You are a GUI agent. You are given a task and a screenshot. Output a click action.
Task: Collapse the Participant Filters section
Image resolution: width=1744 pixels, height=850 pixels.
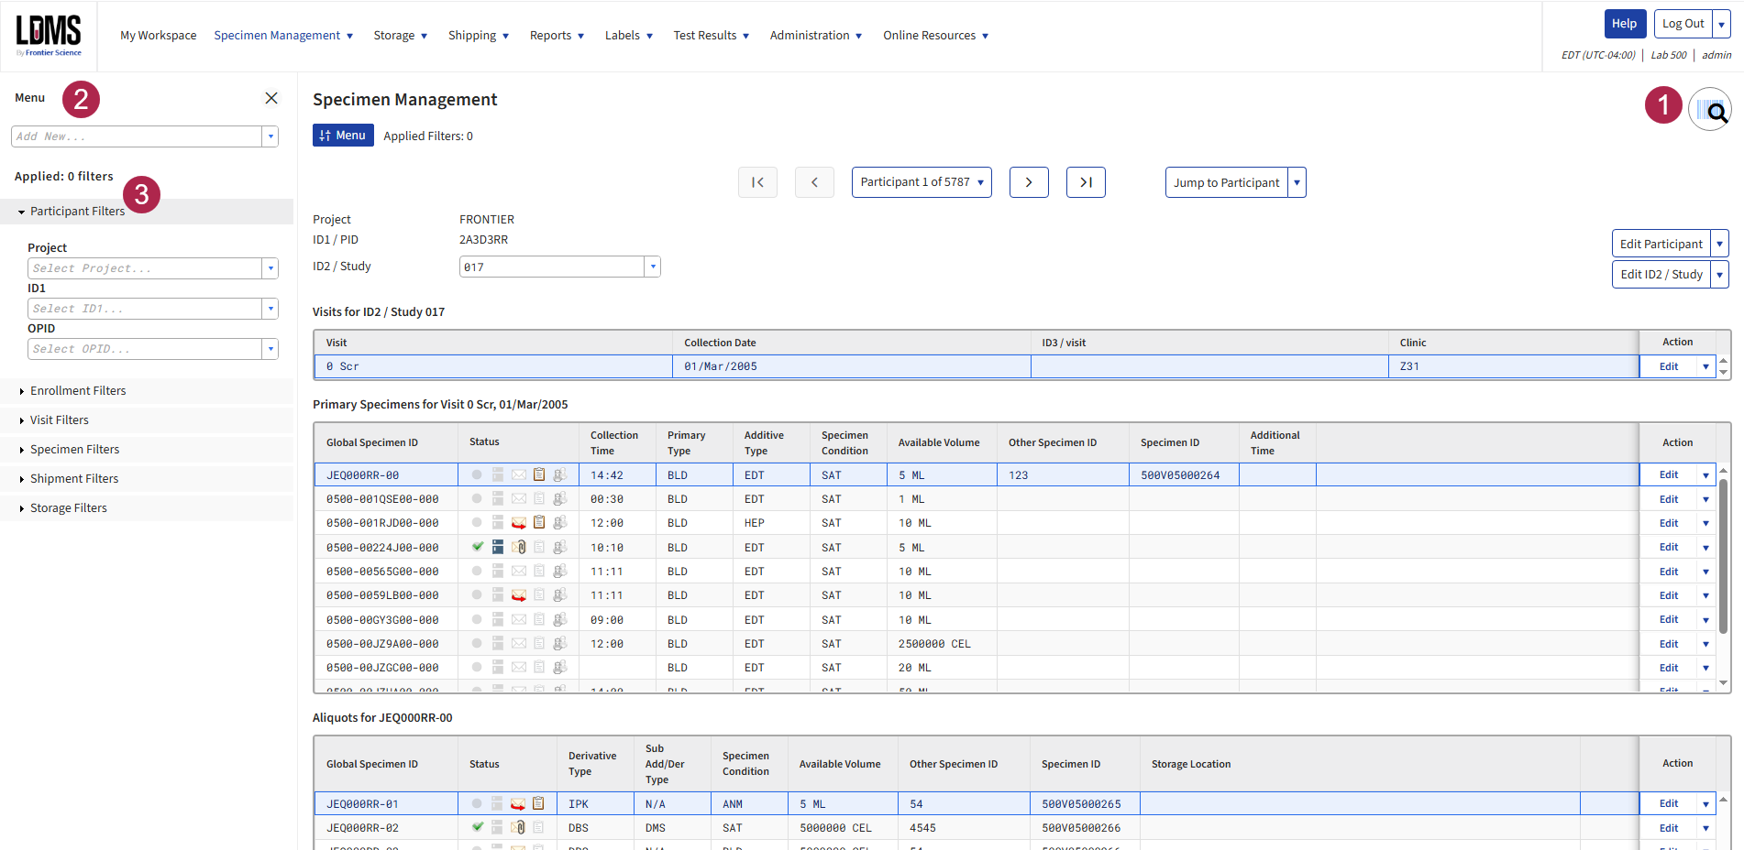click(147, 212)
